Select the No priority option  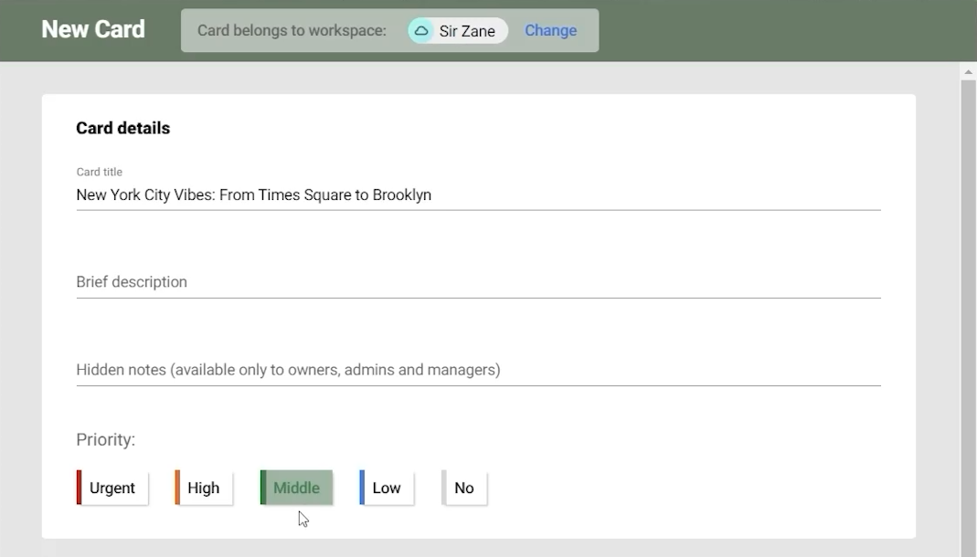(x=464, y=488)
